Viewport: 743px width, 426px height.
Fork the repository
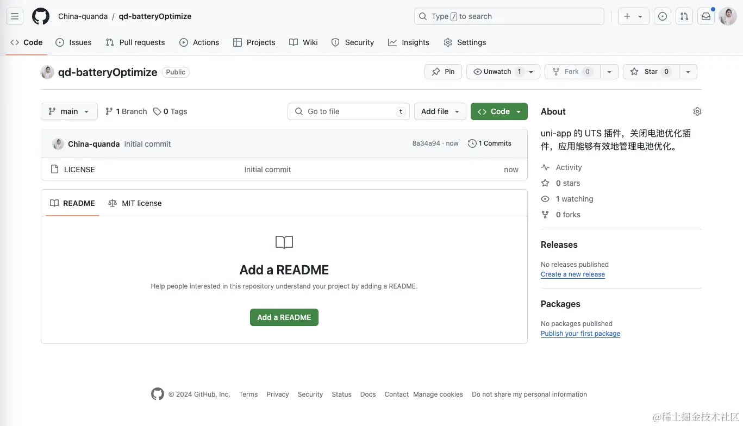click(572, 72)
